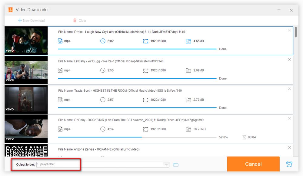Click the clock icon next to 4:14
The height and width of the screenshot is (176, 303).
click(103, 129)
